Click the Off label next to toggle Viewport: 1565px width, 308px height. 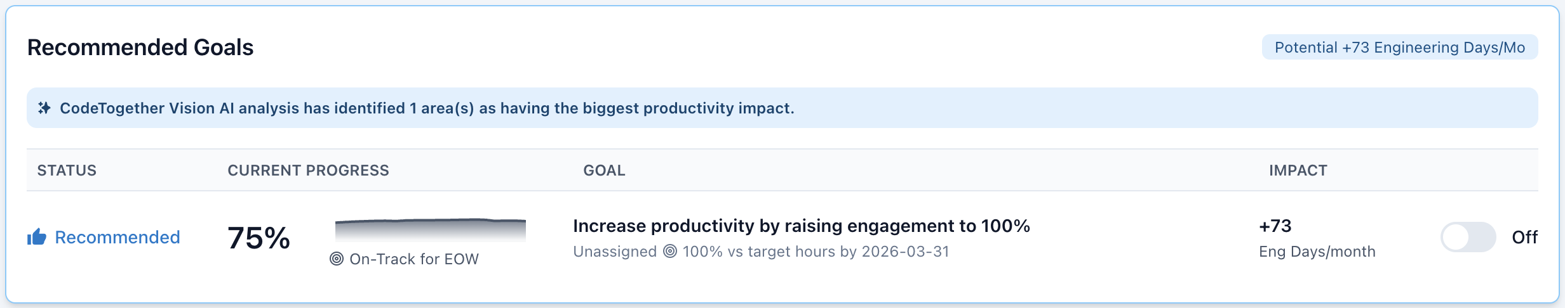click(x=1524, y=237)
